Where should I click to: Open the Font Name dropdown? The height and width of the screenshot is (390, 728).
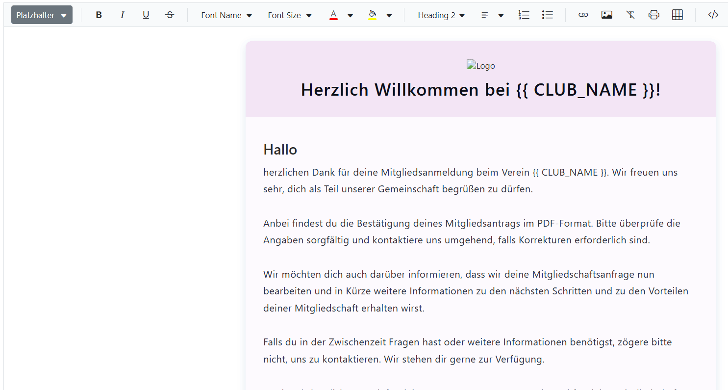(226, 15)
